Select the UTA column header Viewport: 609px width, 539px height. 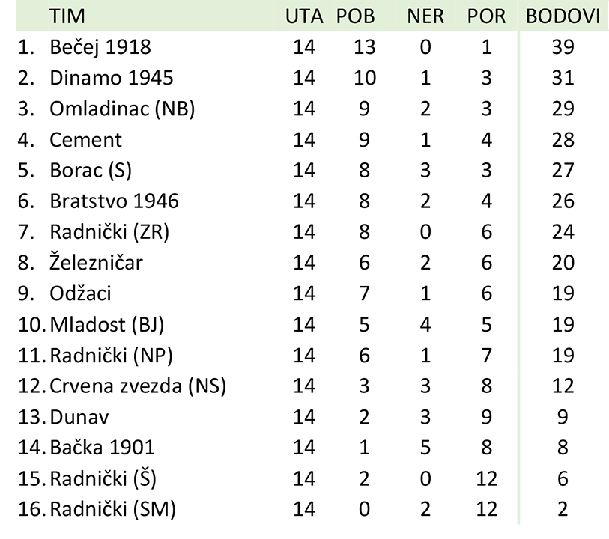(x=304, y=16)
